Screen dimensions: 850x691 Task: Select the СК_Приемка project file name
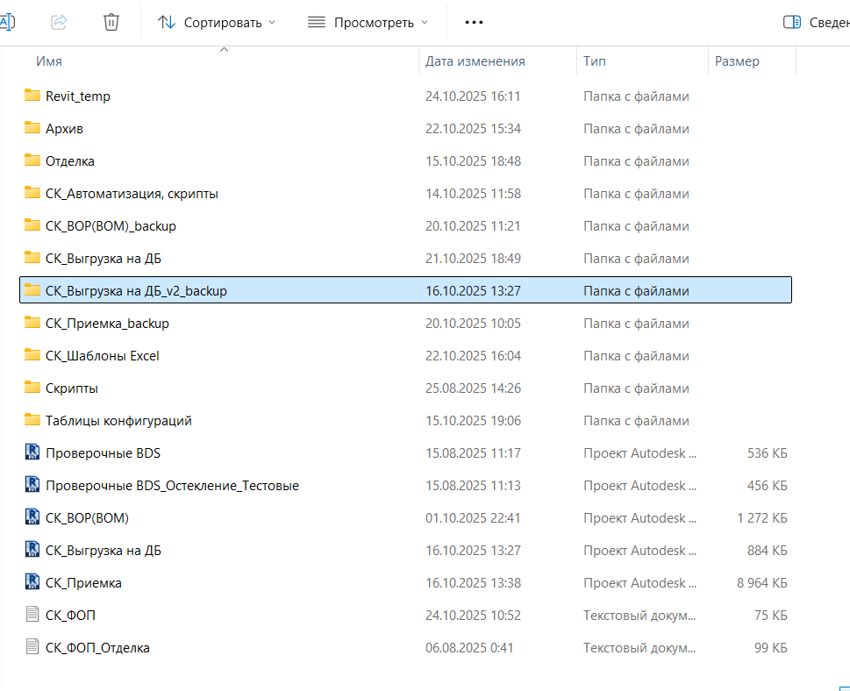(x=83, y=583)
